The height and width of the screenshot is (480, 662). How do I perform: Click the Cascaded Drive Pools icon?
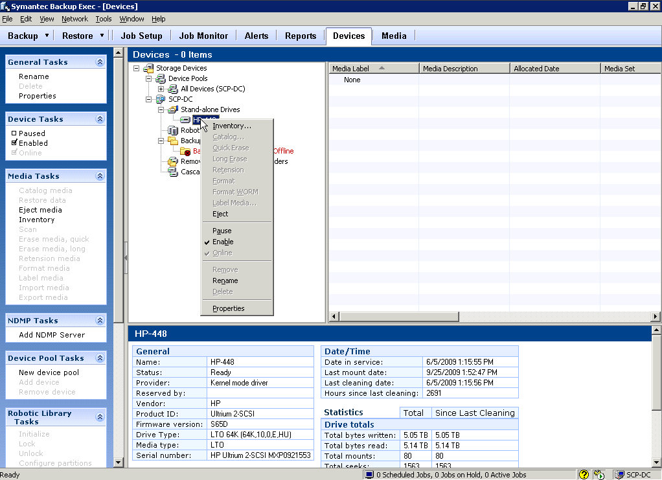[x=172, y=171]
